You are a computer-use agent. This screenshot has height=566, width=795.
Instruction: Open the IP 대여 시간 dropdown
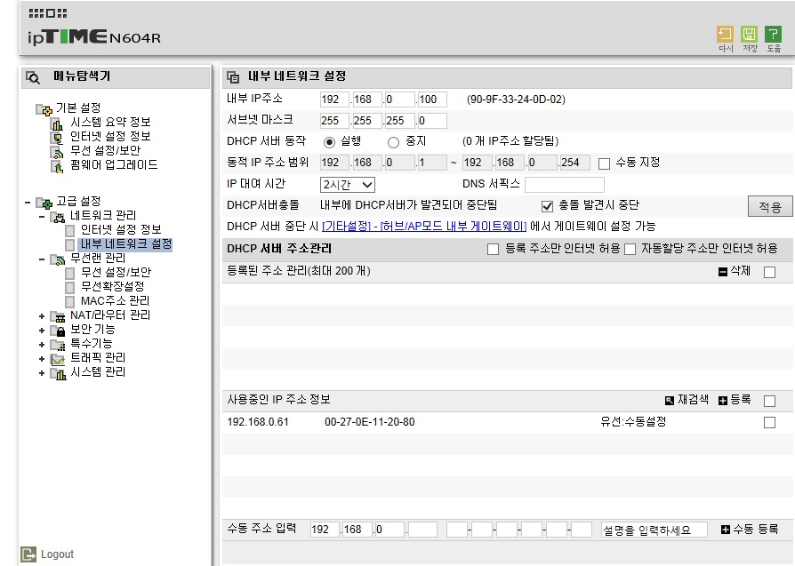[348, 185]
